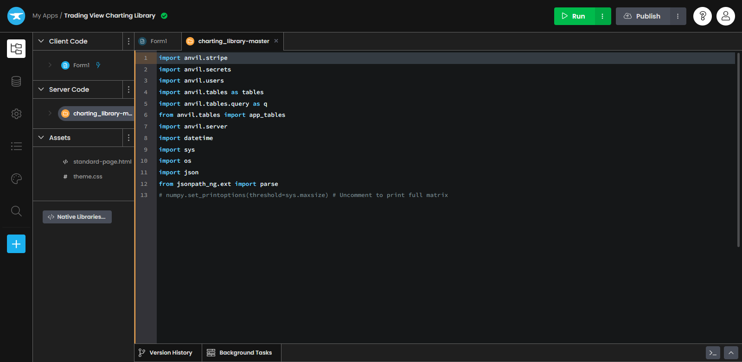Open Native Libraries... button
The height and width of the screenshot is (362, 742).
point(77,217)
